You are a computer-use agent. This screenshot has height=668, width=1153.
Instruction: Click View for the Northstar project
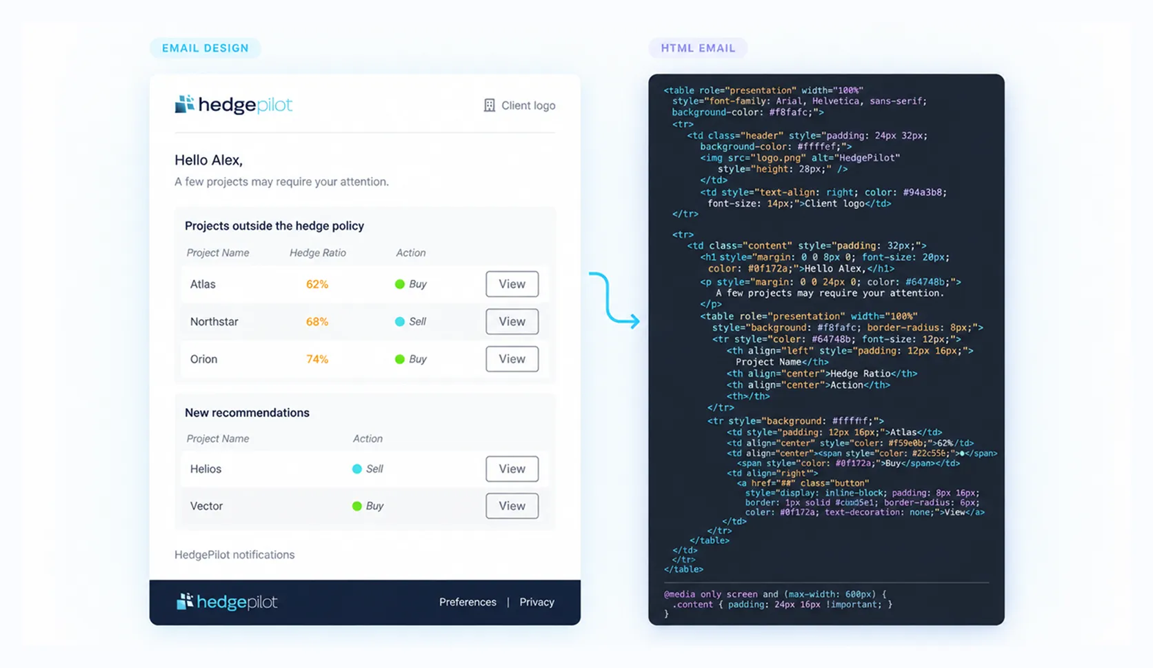click(x=512, y=321)
